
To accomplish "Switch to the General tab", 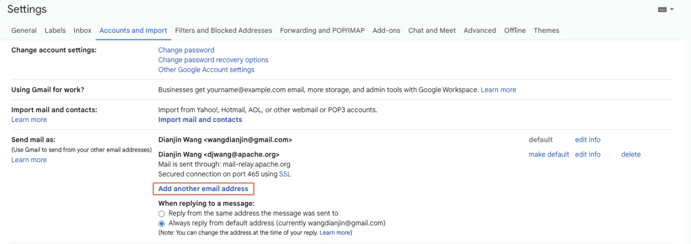I will pyautogui.click(x=24, y=31).
